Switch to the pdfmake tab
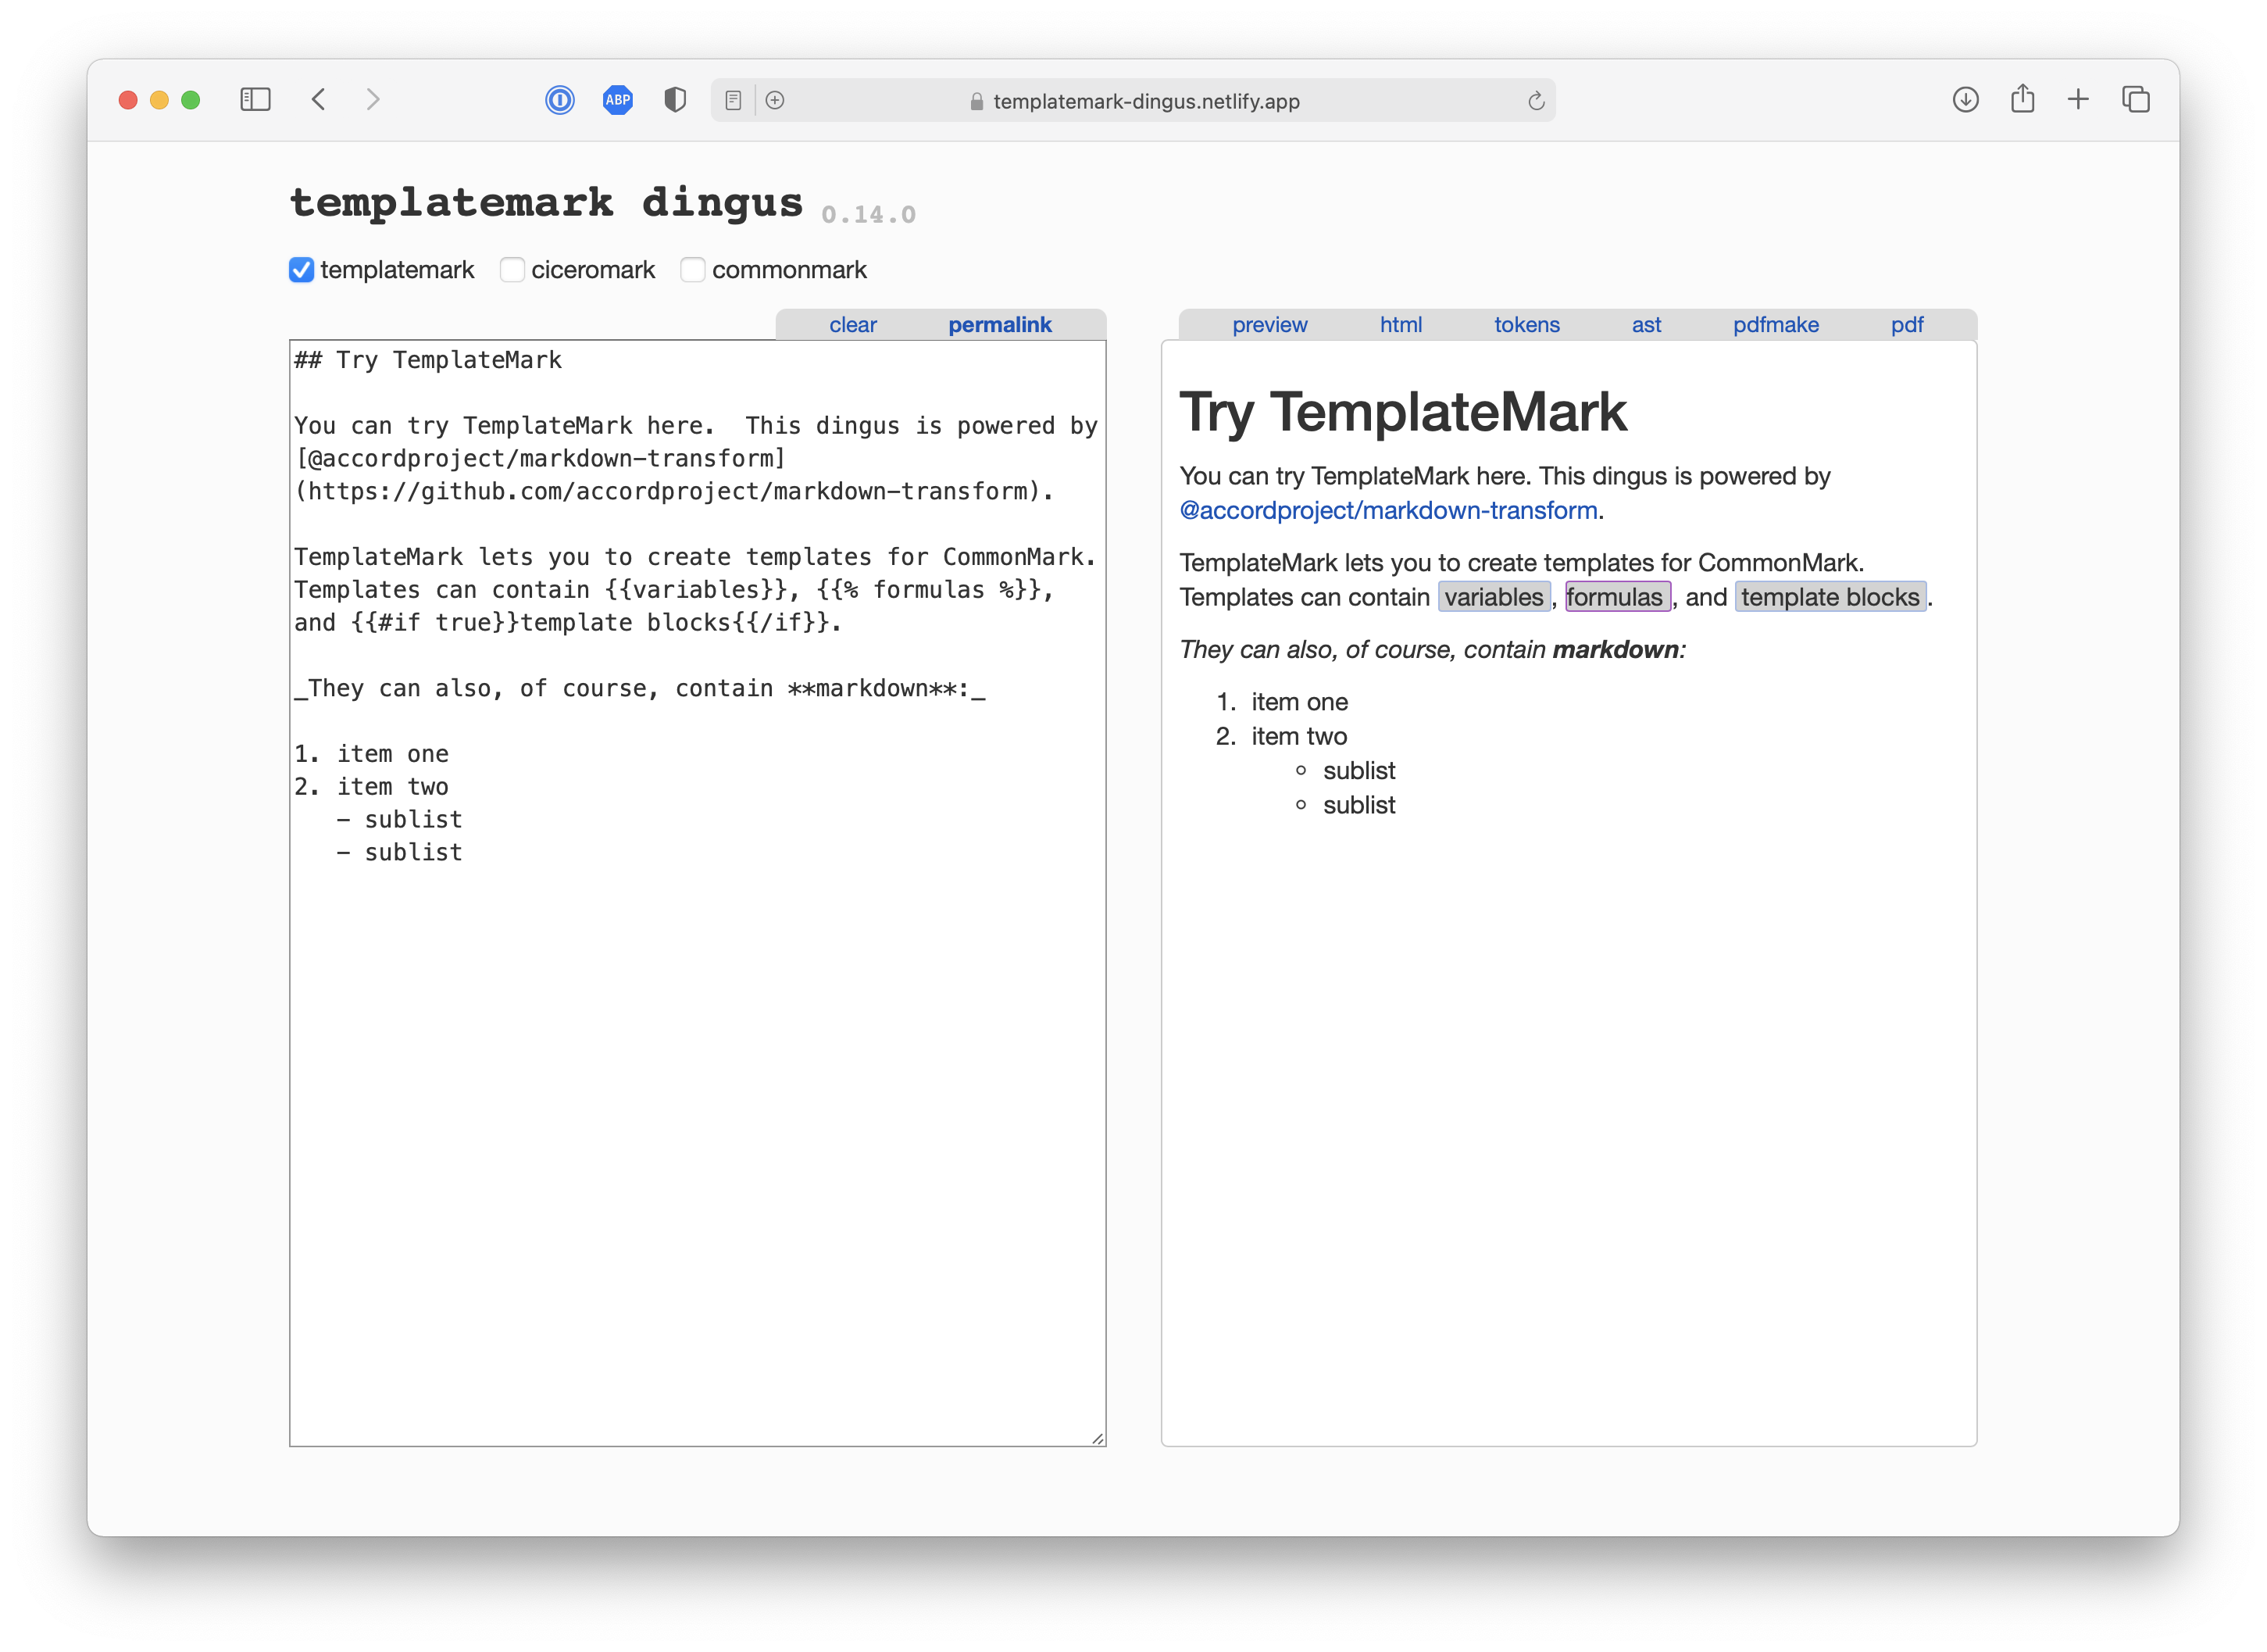 tap(1775, 325)
